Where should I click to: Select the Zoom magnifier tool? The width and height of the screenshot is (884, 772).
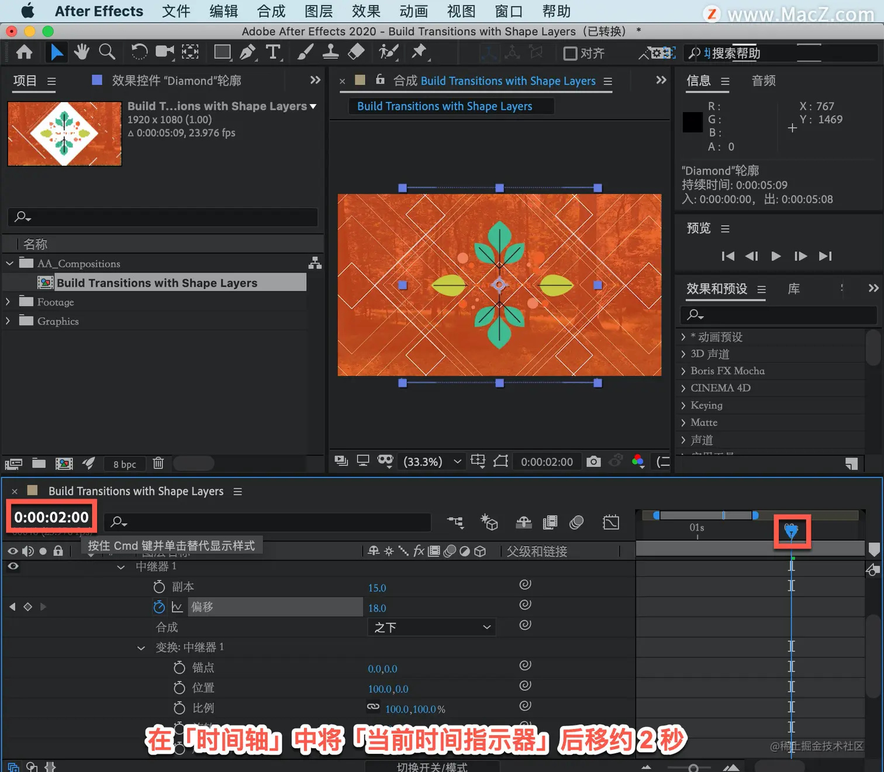[107, 52]
